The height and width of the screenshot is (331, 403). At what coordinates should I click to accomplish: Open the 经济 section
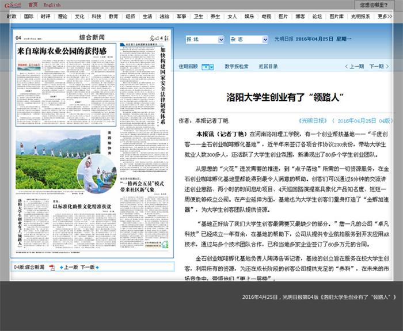click(x=130, y=17)
